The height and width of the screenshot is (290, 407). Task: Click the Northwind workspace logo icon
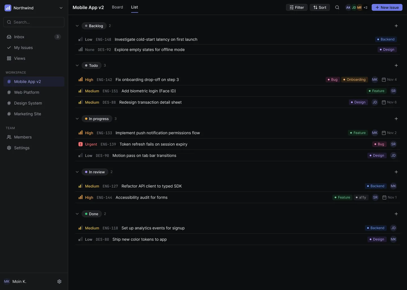8,8
